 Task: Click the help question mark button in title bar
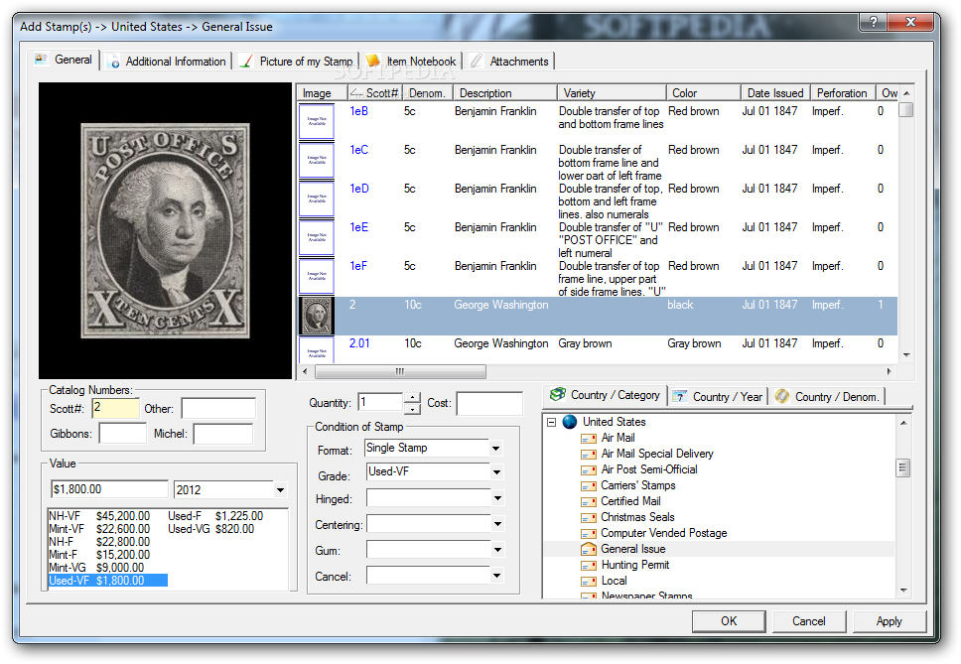(x=874, y=22)
